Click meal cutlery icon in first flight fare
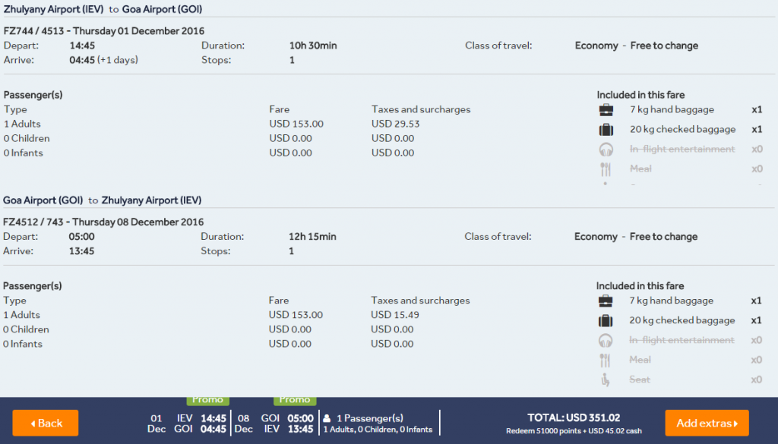Screen dimensions: 778x444 pyautogui.click(x=606, y=169)
